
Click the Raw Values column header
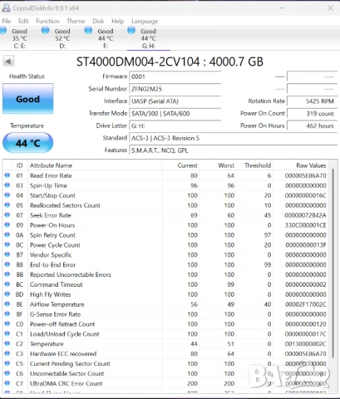(x=311, y=165)
